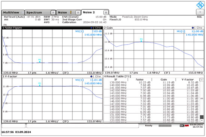Click the SGL indicator
Viewport: 206px width, 137px height.
[199, 17]
